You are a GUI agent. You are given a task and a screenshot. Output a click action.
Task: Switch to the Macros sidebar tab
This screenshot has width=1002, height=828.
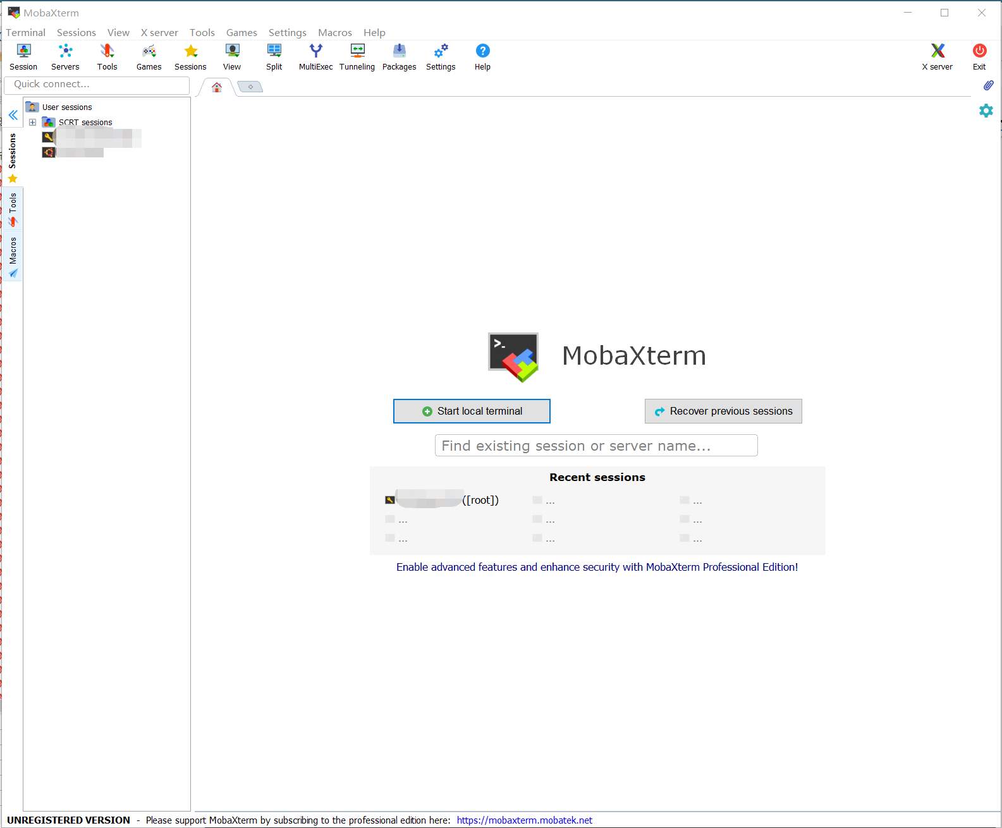pyautogui.click(x=13, y=257)
